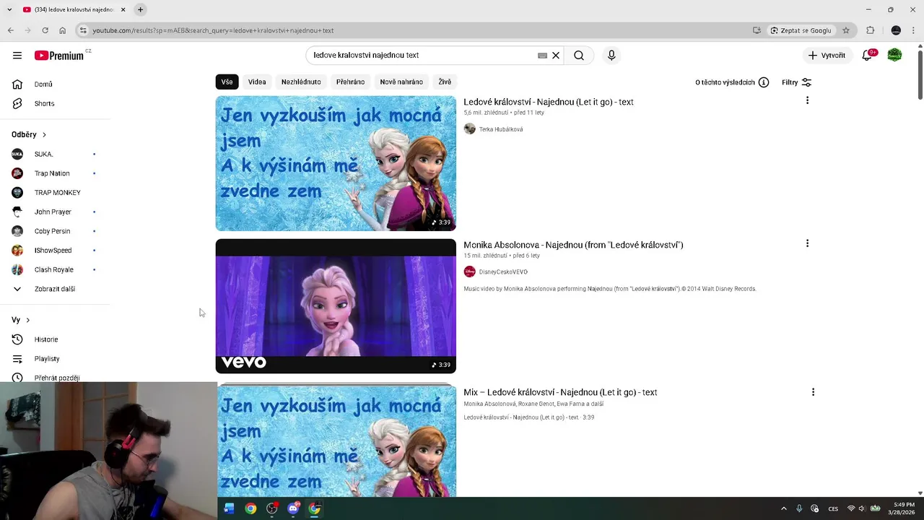This screenshot has width=924, height=520.
Task: Open more options for Monika Absolonova video
Action: [807, 243]
